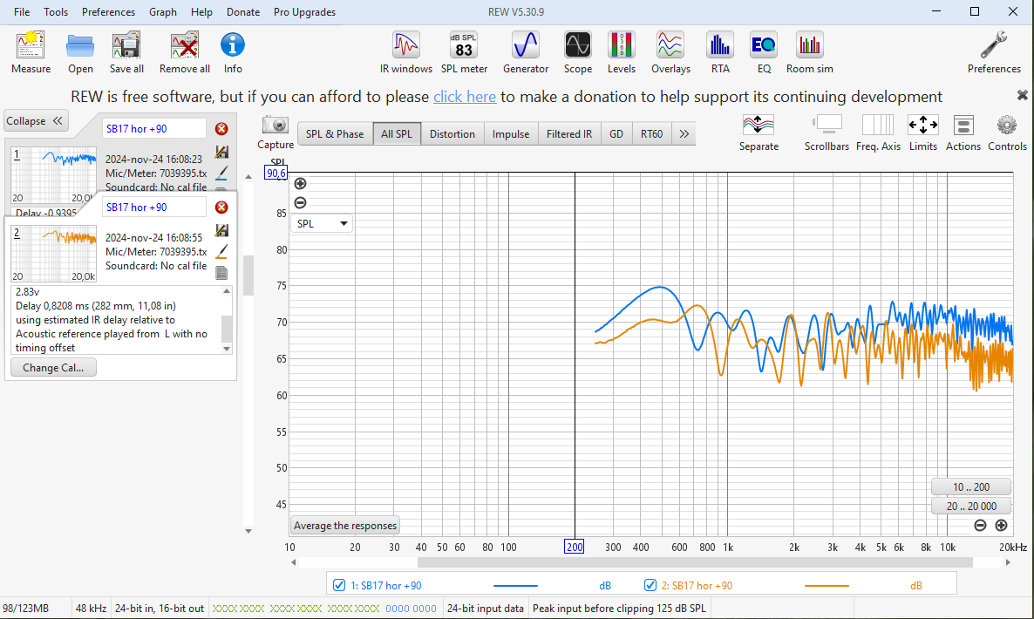Open the EQ window
Screen dimensions: 1034x619
click(x=763, y=52)
